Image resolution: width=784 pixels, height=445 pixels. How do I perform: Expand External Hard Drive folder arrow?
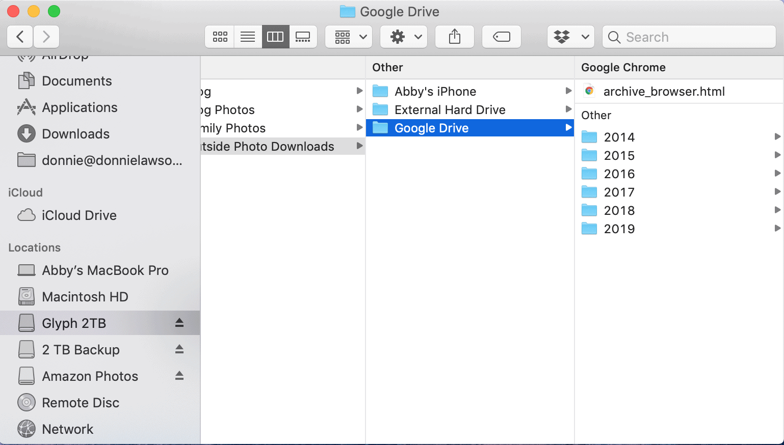(568, 109)
